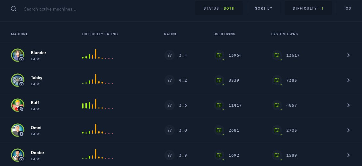The width and height of the screenshot is (362, 166).
Task: Expand the Doctor row chevron arrow
Action: [x=349, y=155]
